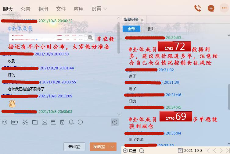Select the scissors screenshot tool
The image size is (230, 154).
click(x=25, y=122)
